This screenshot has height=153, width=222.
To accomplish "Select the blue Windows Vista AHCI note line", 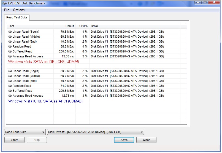I will tap(45, 101).
